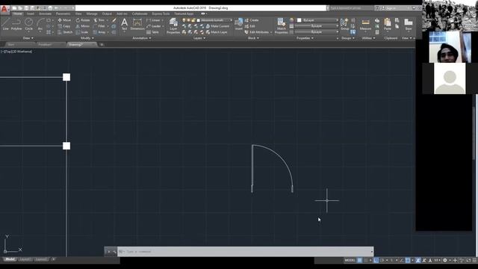Click the Erase tool icon

[114, 20]
